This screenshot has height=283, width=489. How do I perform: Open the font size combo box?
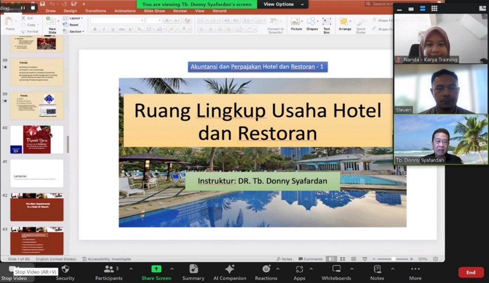(153, 20)
